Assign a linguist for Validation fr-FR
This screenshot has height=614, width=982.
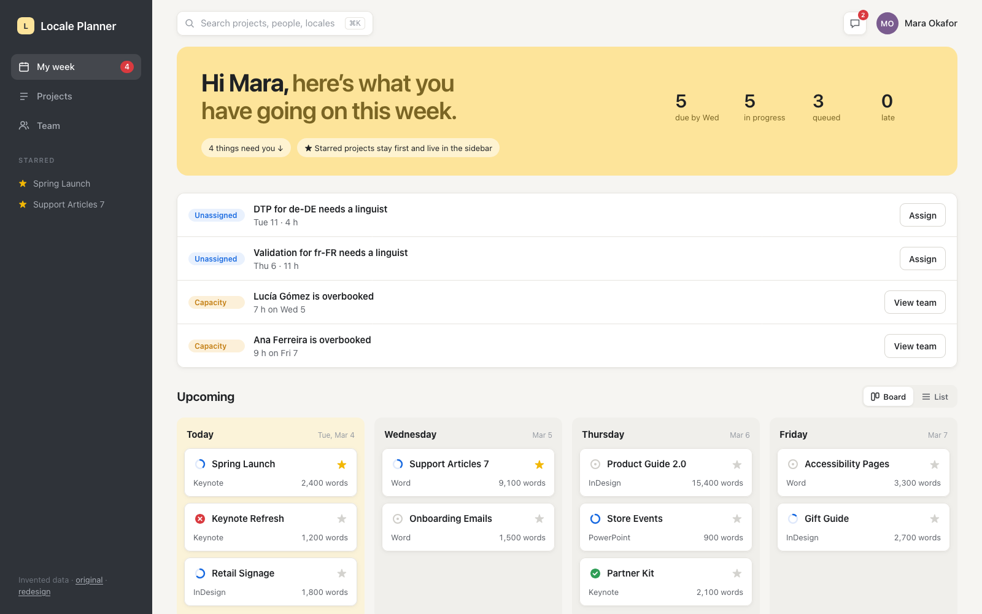922,259
